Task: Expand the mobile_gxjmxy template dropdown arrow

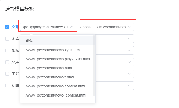Action: [129, 27]
